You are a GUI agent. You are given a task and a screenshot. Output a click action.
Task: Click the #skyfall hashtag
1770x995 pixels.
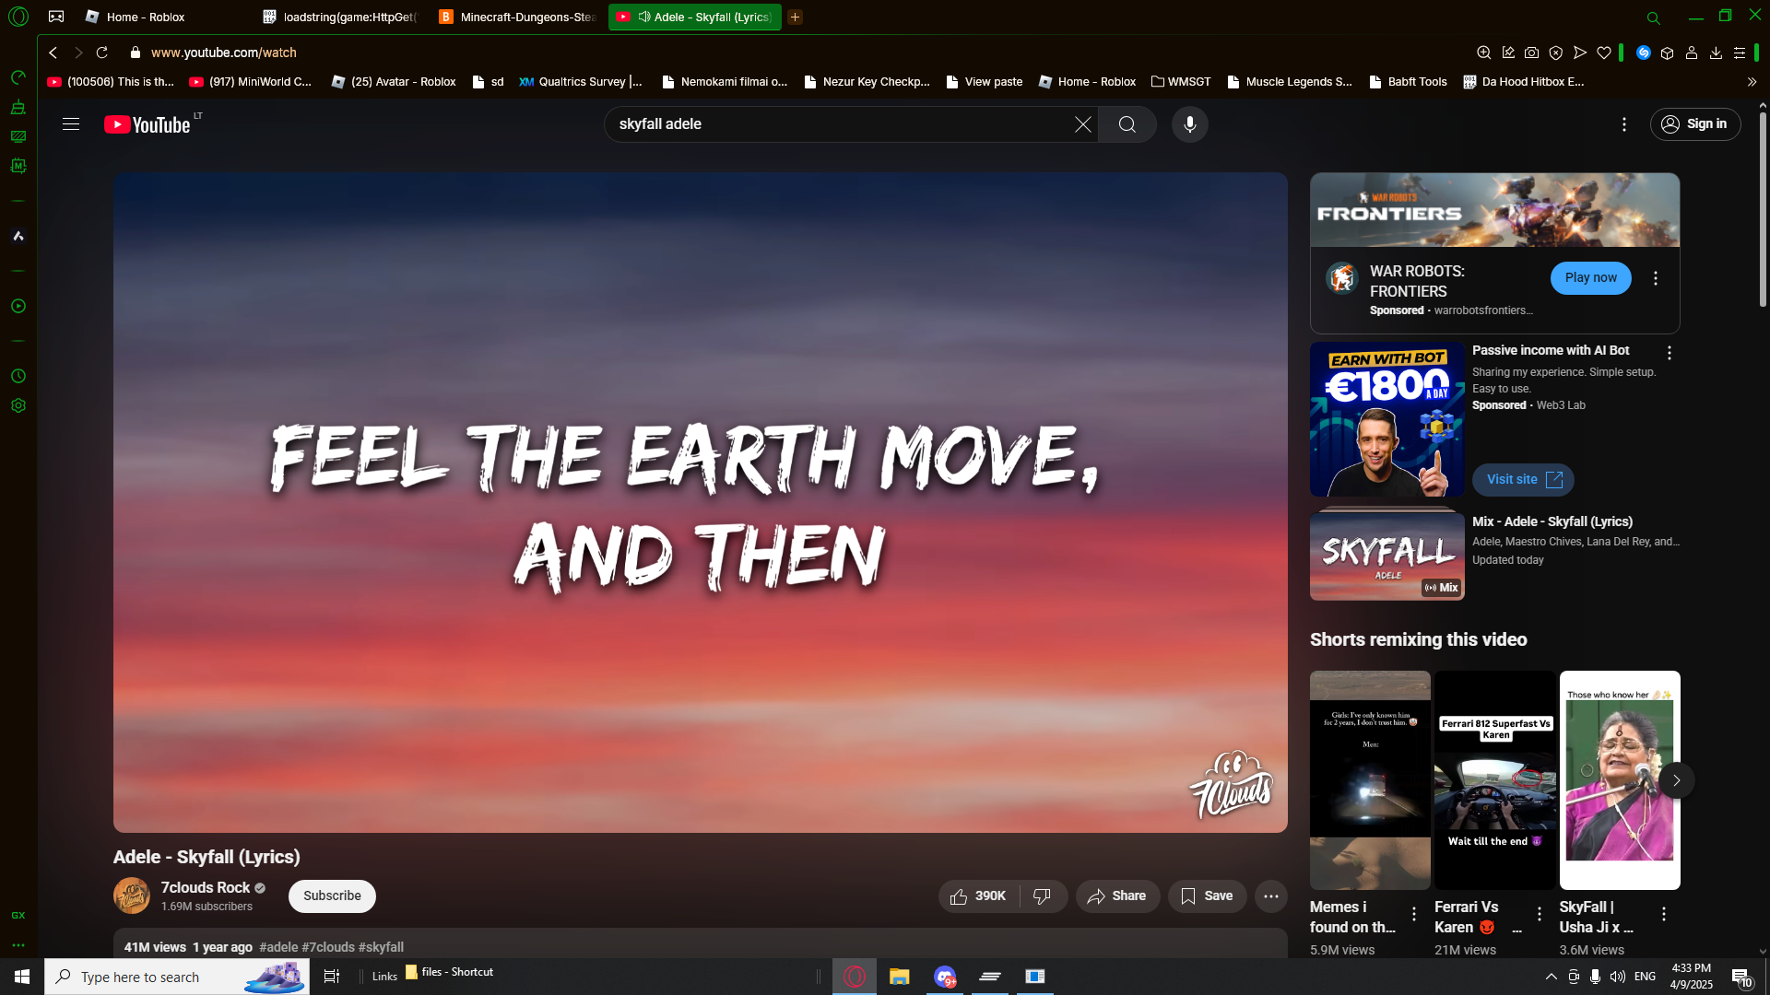(x=381, y=947)
